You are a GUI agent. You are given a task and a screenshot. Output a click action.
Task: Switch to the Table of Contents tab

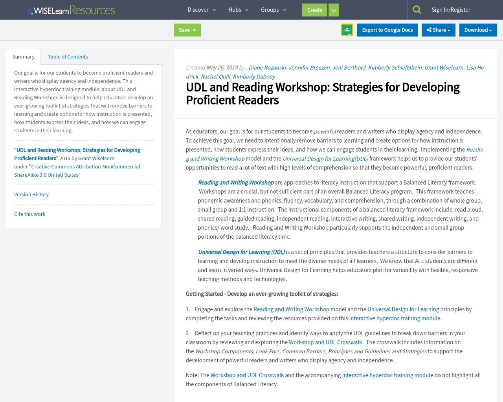click(68, 56)
